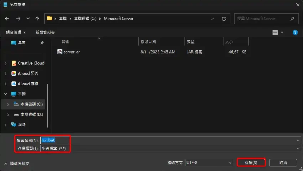
Task: Select 本機磁碟 (C:) in sidebar
Action: tap(31, 104)
